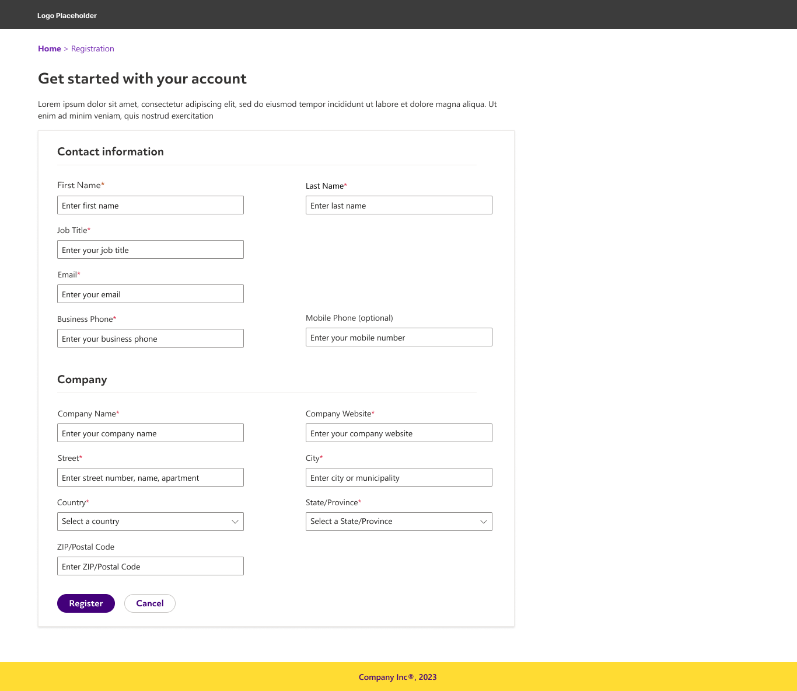Select the Street address input field
This screenshot has height=691, width=797.
click(x=151, y=477)
